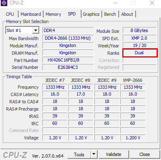Click the XMP-2666 voltage 1.200 V

(x=133, y=138)
